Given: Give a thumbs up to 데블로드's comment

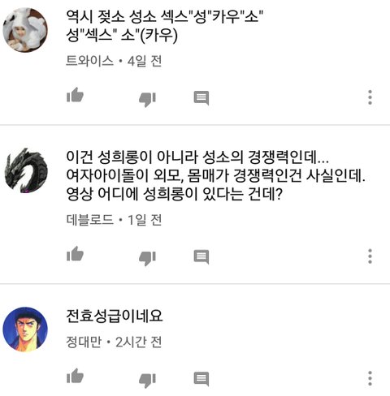Looking at the screenshot, I should 75,254.
